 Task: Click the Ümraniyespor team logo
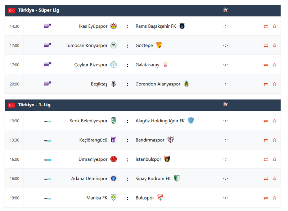pyautogui.click(x=114, y=159)
